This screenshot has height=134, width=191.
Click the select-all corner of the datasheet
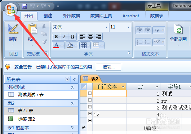tap(84, 87)
